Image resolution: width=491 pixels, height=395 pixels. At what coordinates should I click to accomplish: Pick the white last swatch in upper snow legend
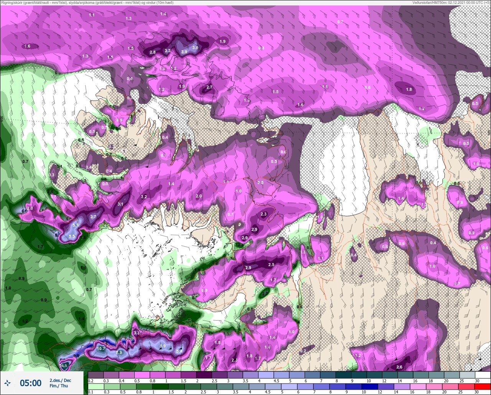tap(483, 375)
